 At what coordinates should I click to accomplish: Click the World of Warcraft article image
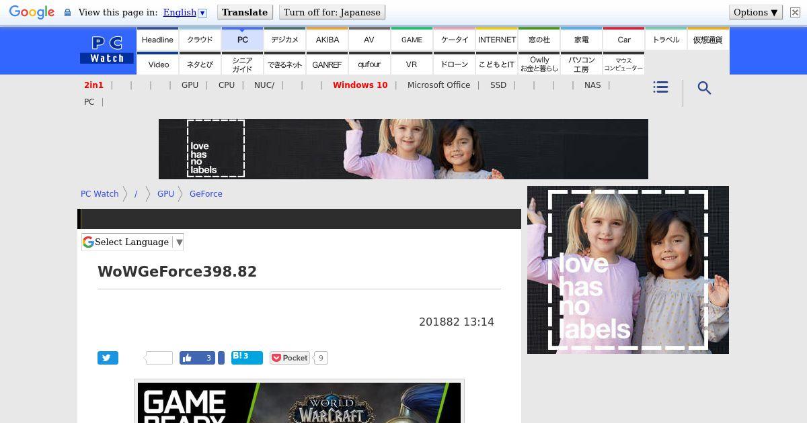click(299, 403)
